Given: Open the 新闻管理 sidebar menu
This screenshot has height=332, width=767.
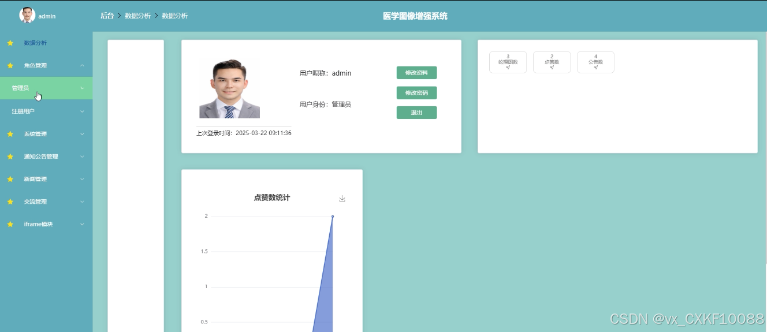Looking at the screenshot, I should (46, 179).
